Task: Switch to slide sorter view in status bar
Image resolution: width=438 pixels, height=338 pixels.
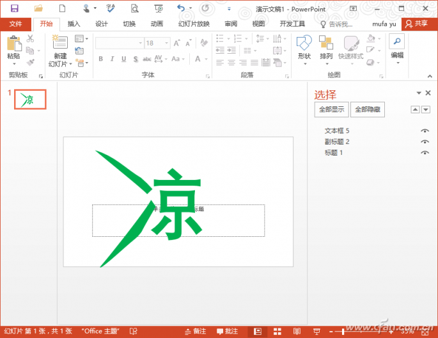Action: click(277, 332)
